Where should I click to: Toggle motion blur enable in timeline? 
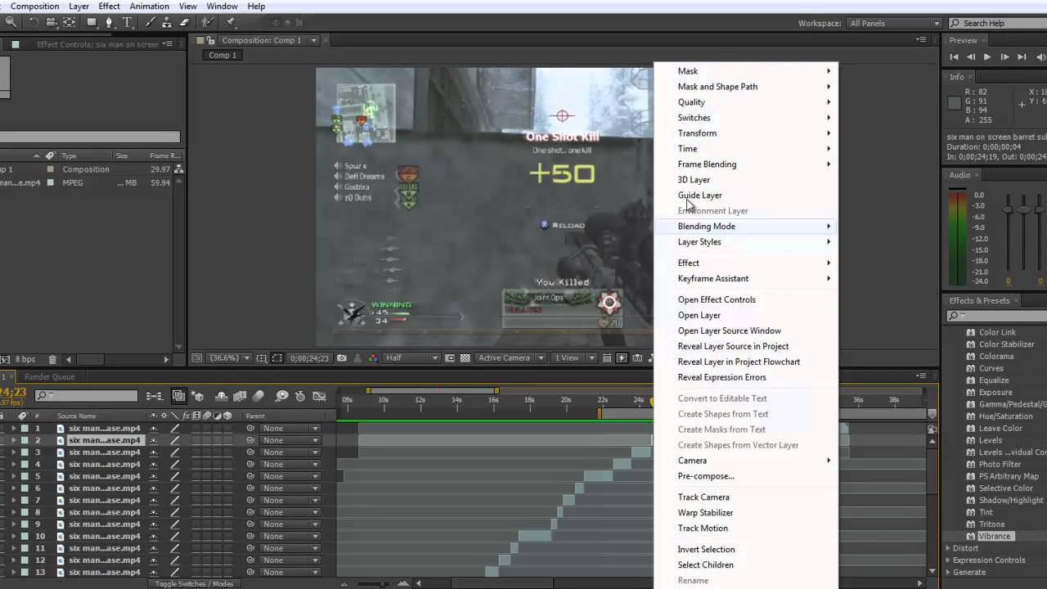[x=258, y=396]
